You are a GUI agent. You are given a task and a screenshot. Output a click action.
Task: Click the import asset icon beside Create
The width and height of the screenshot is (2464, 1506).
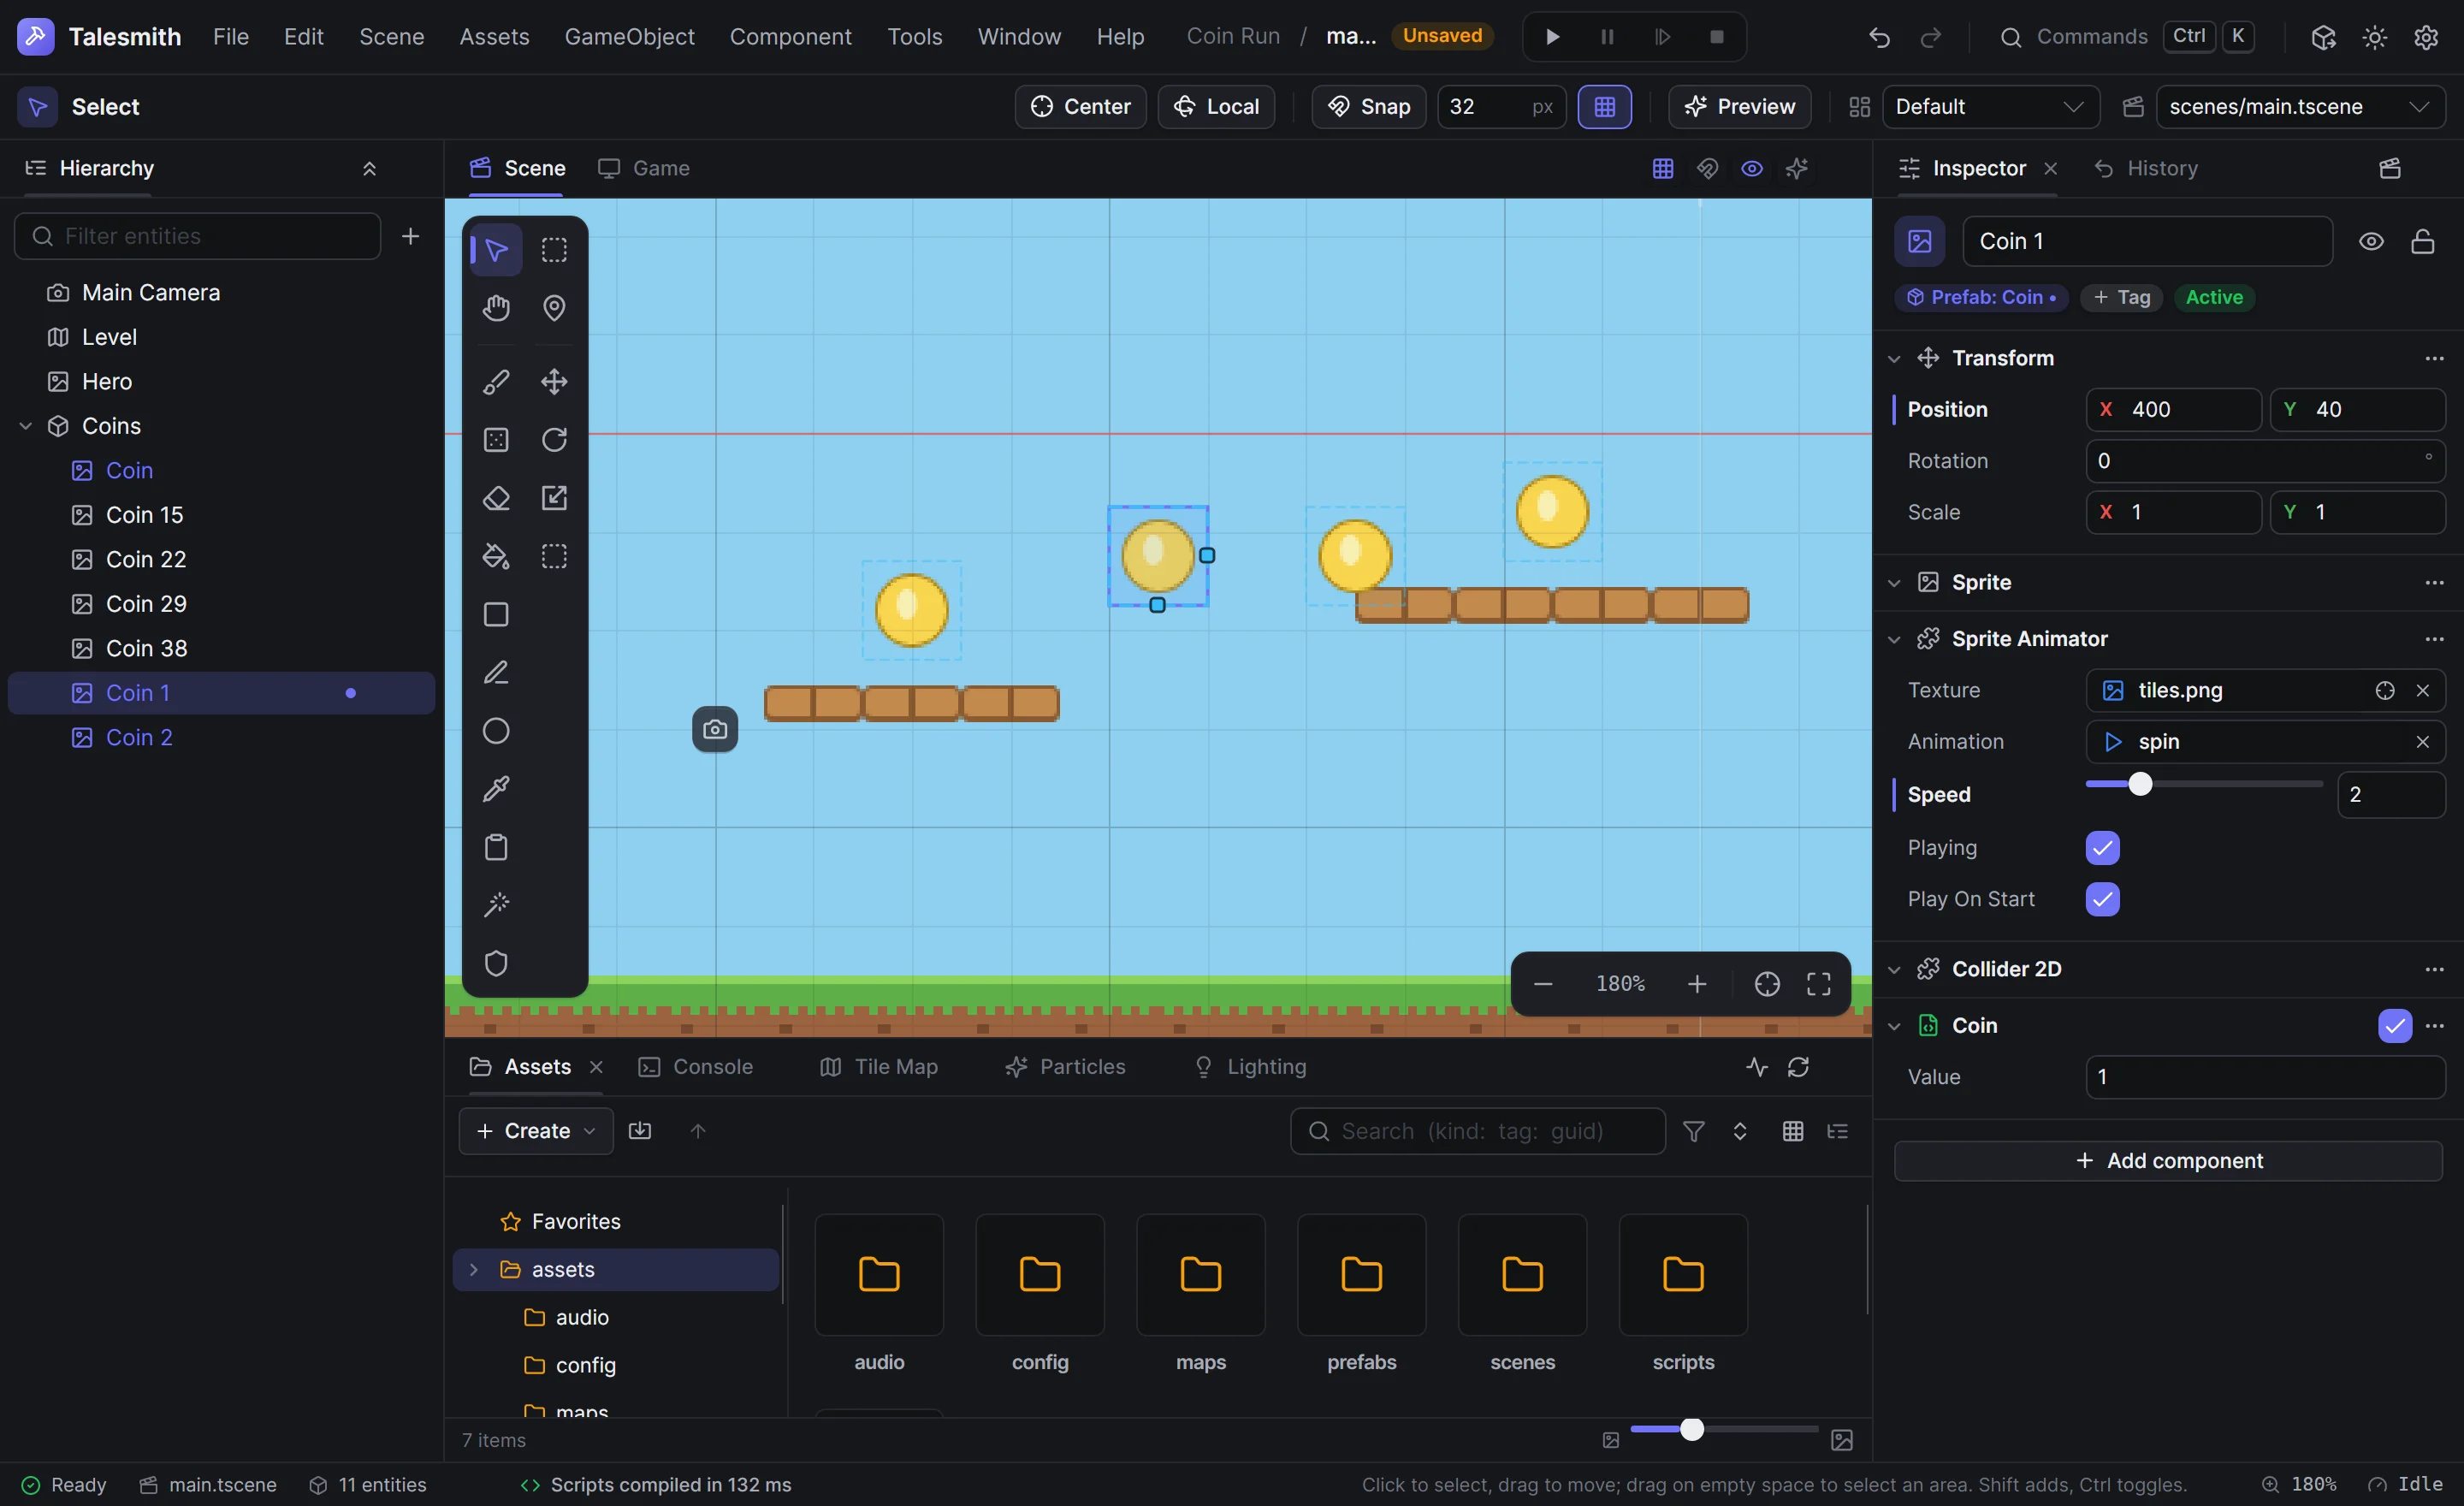pyautogui.click(x=640, y=1131)
